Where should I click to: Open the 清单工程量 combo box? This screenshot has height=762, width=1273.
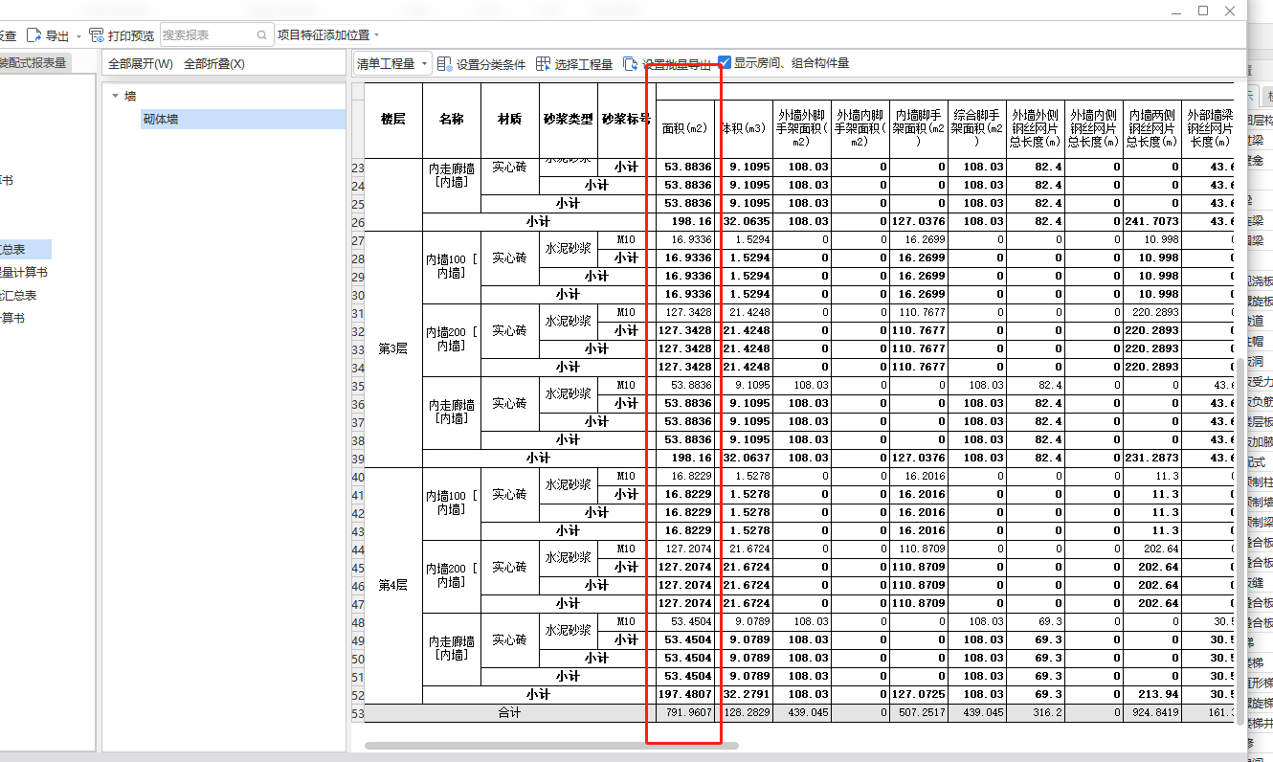click(392, 63)
